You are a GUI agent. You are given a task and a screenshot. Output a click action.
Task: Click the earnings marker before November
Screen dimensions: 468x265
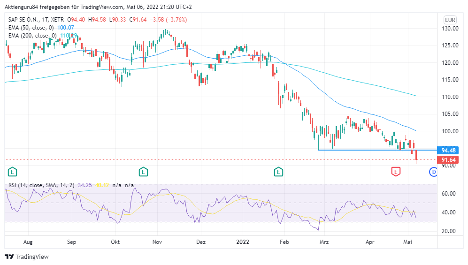pos(143,172)
